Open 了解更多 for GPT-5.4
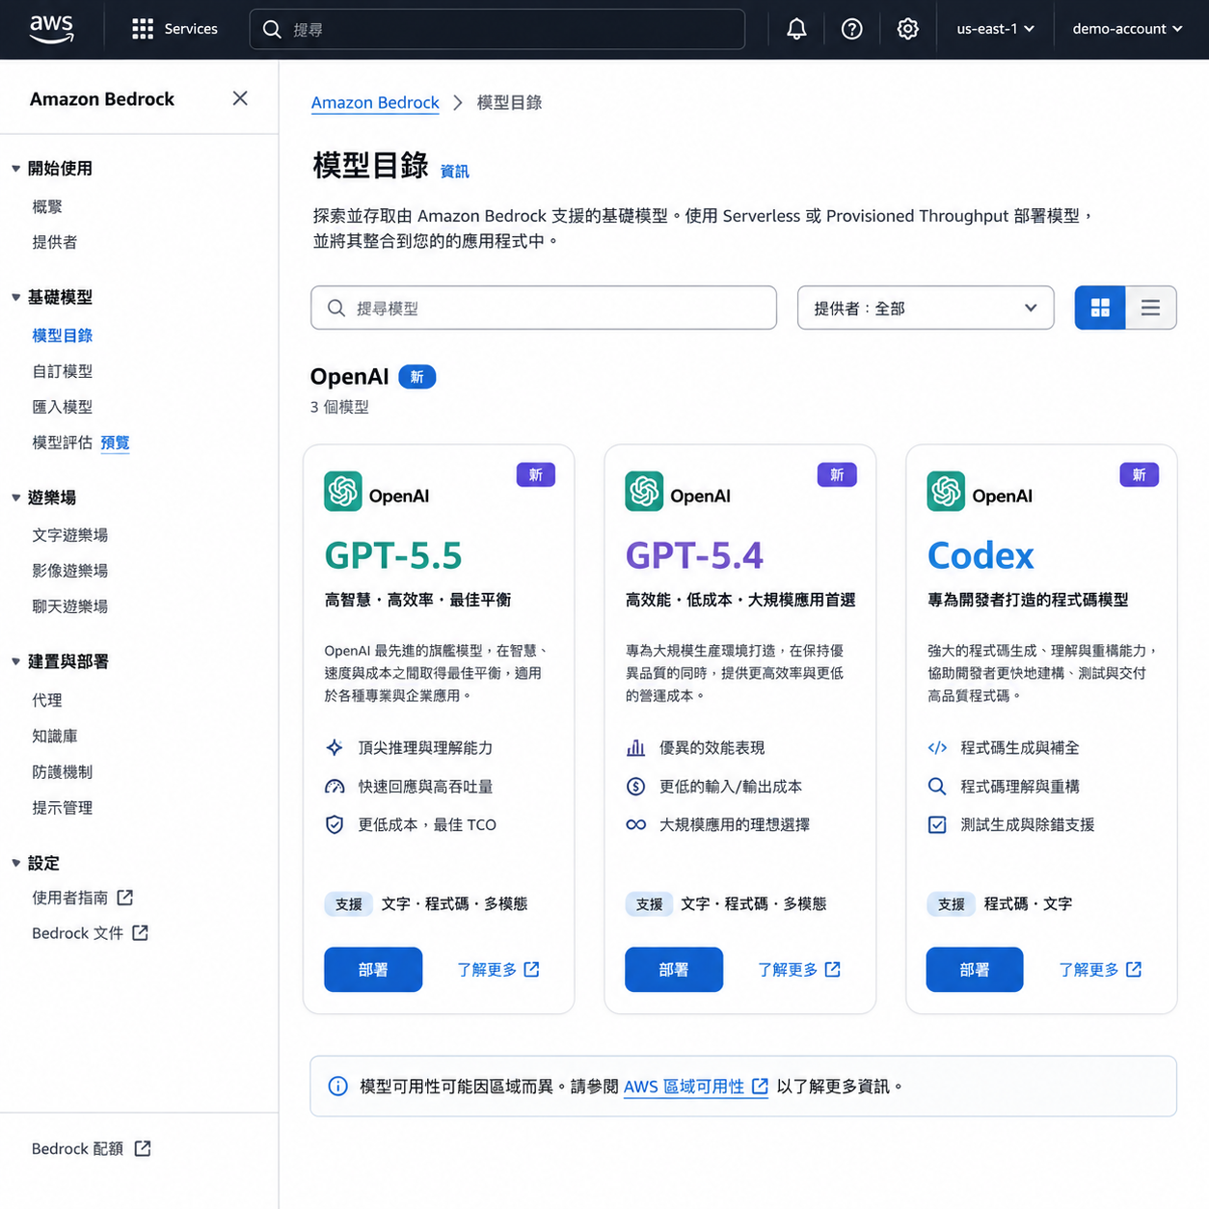Screen dimensions: 1209x1209 pos(799,969)
